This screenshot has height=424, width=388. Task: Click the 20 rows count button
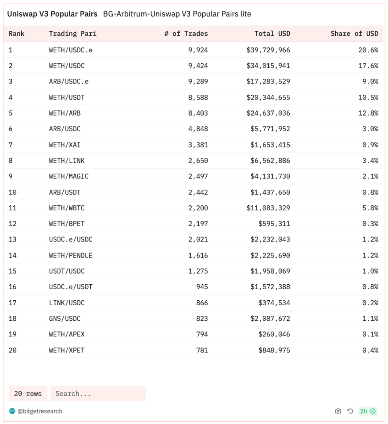click(28, 393)
